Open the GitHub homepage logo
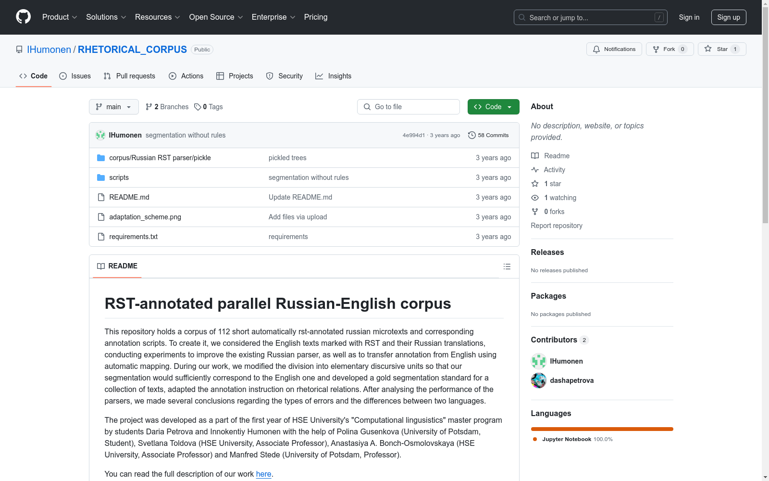The image size is (769, 481). coord(23,17)
